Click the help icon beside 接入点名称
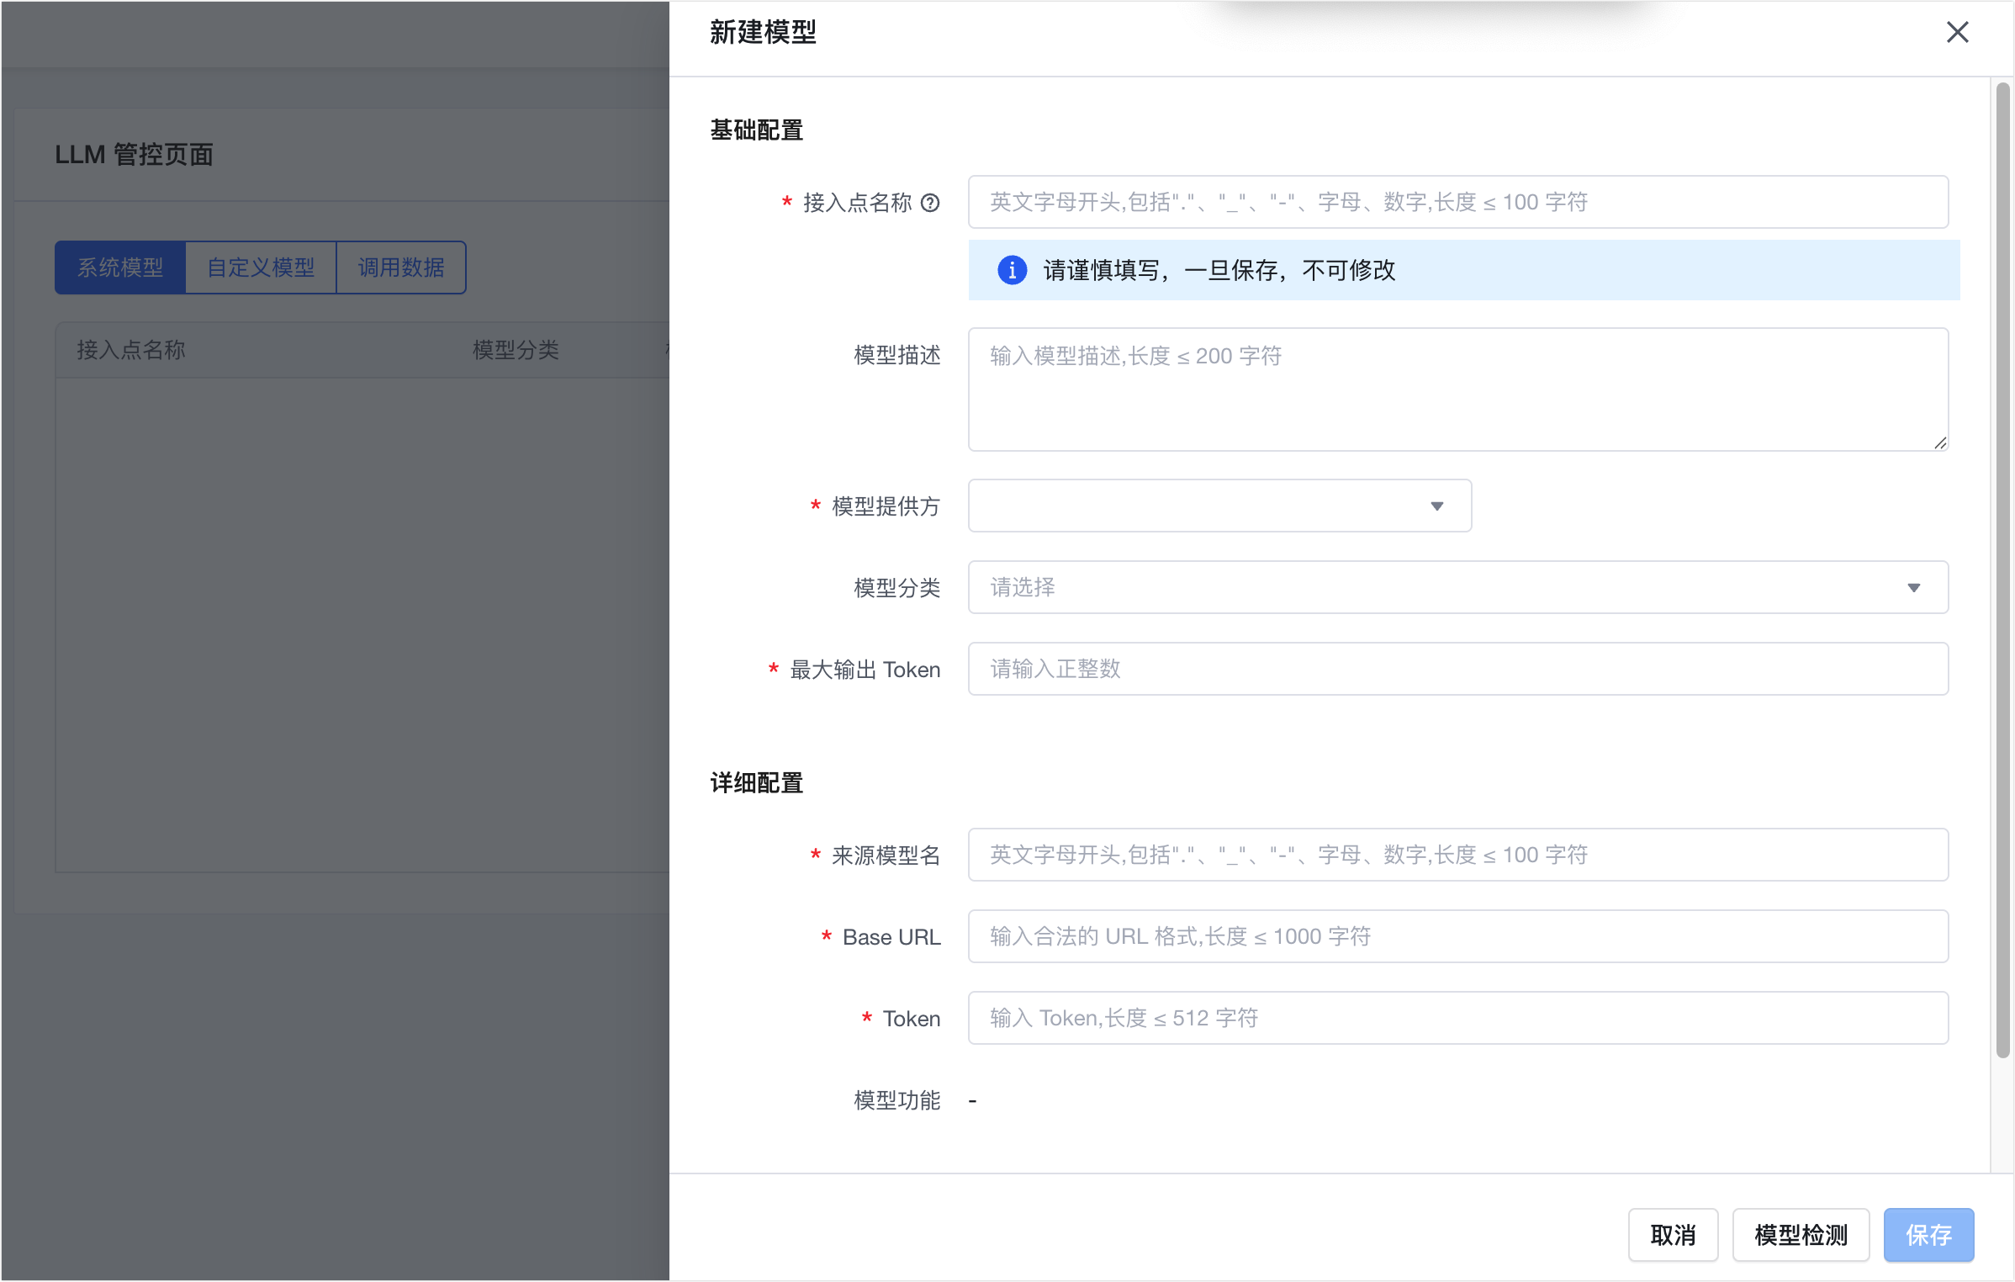2015x1282 pixels. tap(930, 203)
